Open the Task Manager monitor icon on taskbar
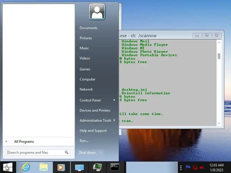The width and height of the screenshot is (231, 173). click(97, 167)
